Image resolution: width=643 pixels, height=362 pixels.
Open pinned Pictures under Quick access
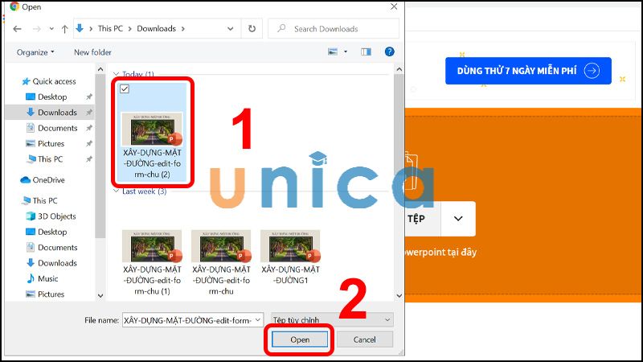tap(45, 144)
